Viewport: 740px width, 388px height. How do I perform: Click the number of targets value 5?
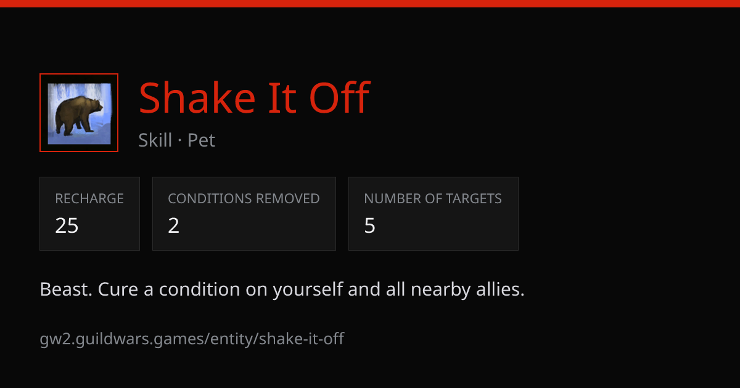tap(370, 226)
